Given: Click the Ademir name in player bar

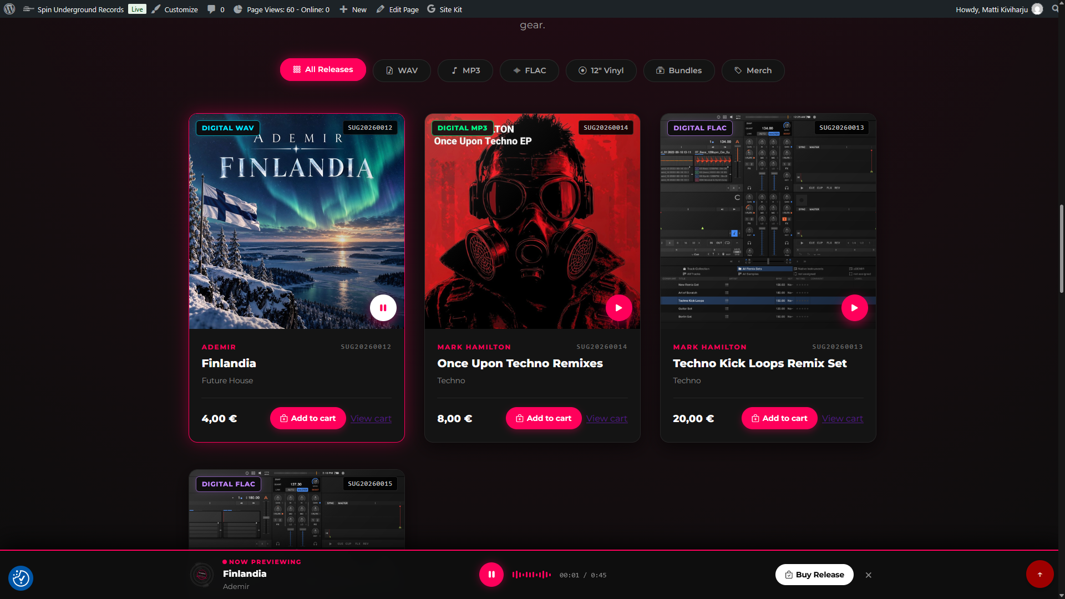Looking at the screenshot, I should coord(236,586).
